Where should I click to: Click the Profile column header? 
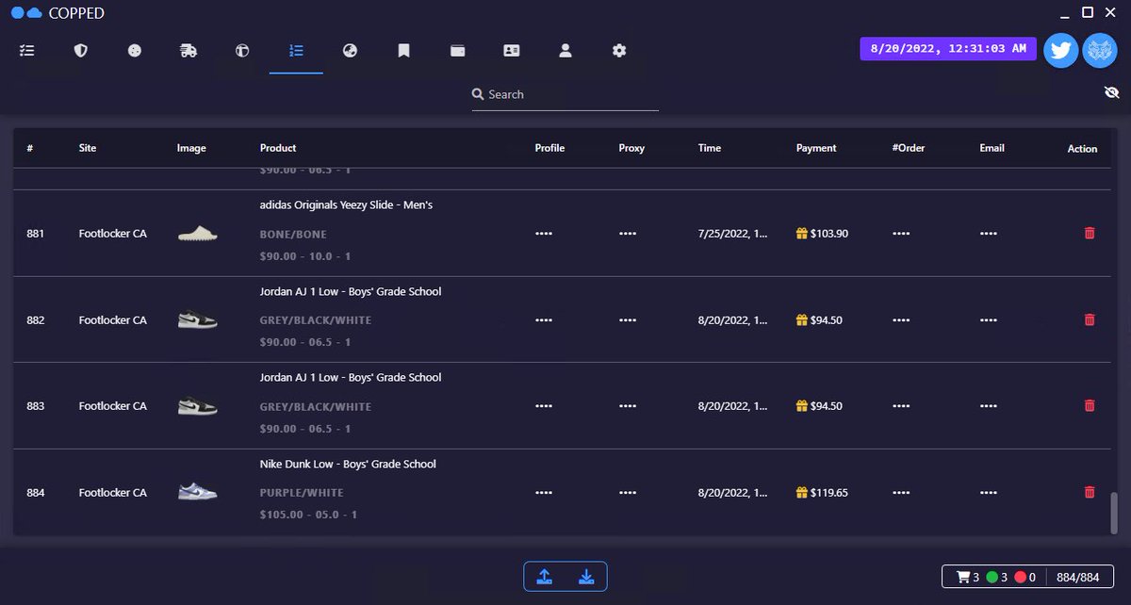coord(549,148)
